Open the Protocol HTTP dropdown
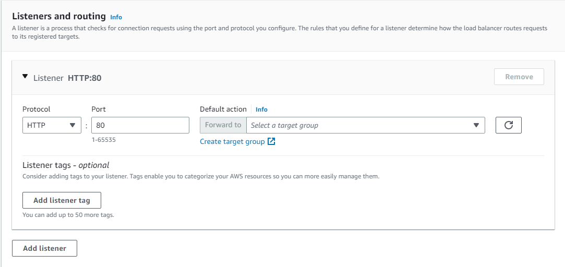This screenshot has height=267, width=565. coord(52,125)
